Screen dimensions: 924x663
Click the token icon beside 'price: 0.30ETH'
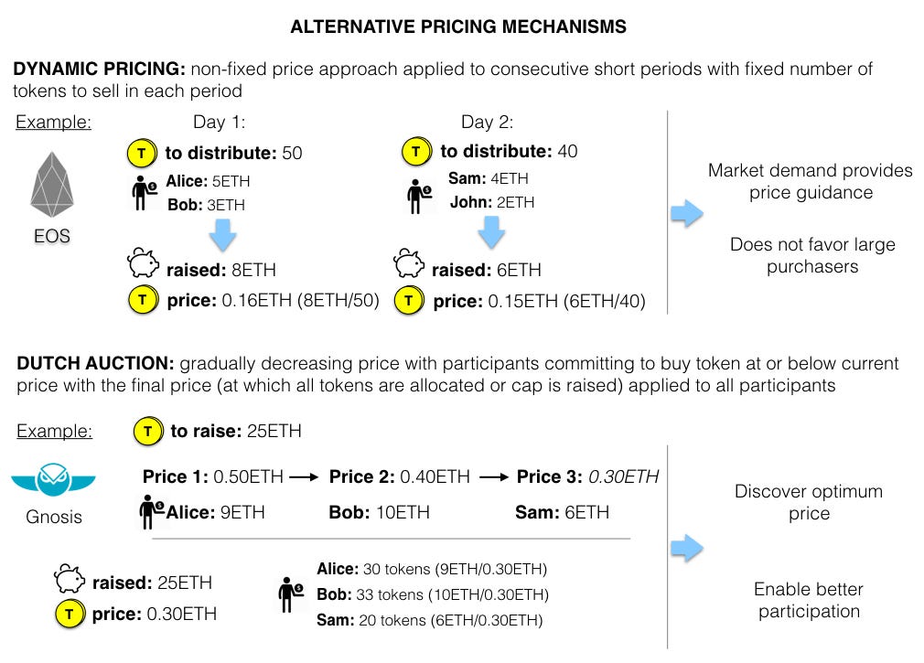[69, 614]
